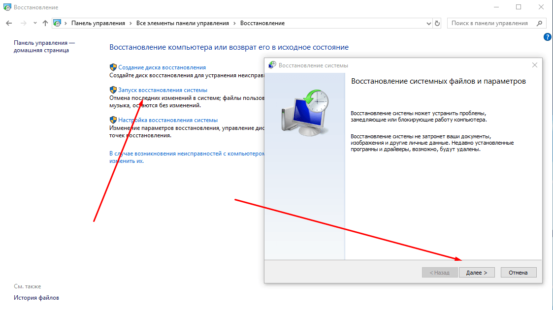Screen dimensions: 553x310
Task: Open the recent locations dropdown arrow
Action: [35, 23]
